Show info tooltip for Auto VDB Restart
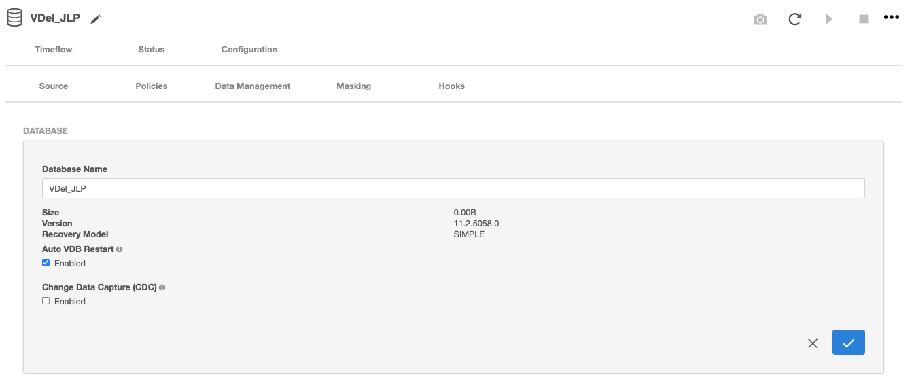The height and width of the screenshot is (384, 912). [x=120, y=249]
